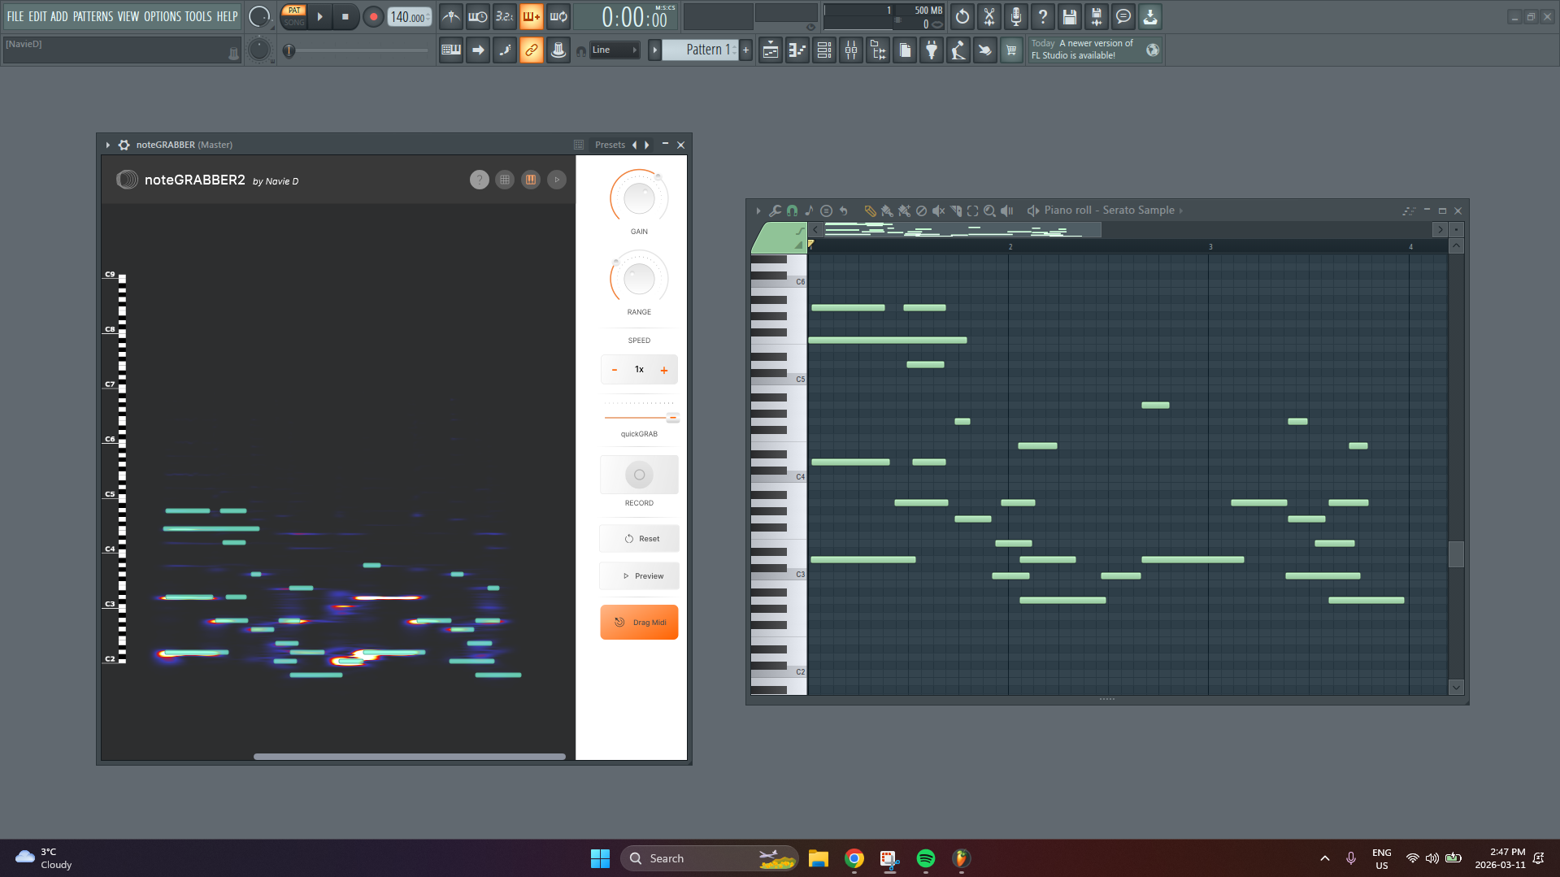Screen dimensions: 1560x877
Task: Open the Pattern 1 selector
Action: (x=701, y=50)
